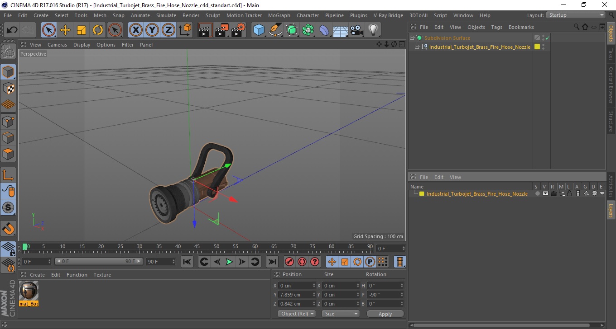Viewport: 616px width, 329px height.
Task: Open the Array modeling objects icon
Action: pos(308,30)
